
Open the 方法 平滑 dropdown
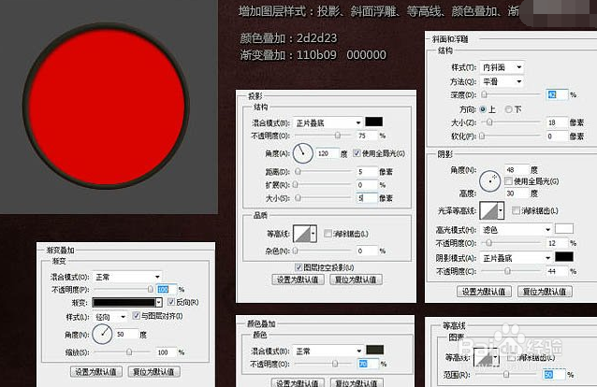(x=502, y=81)
